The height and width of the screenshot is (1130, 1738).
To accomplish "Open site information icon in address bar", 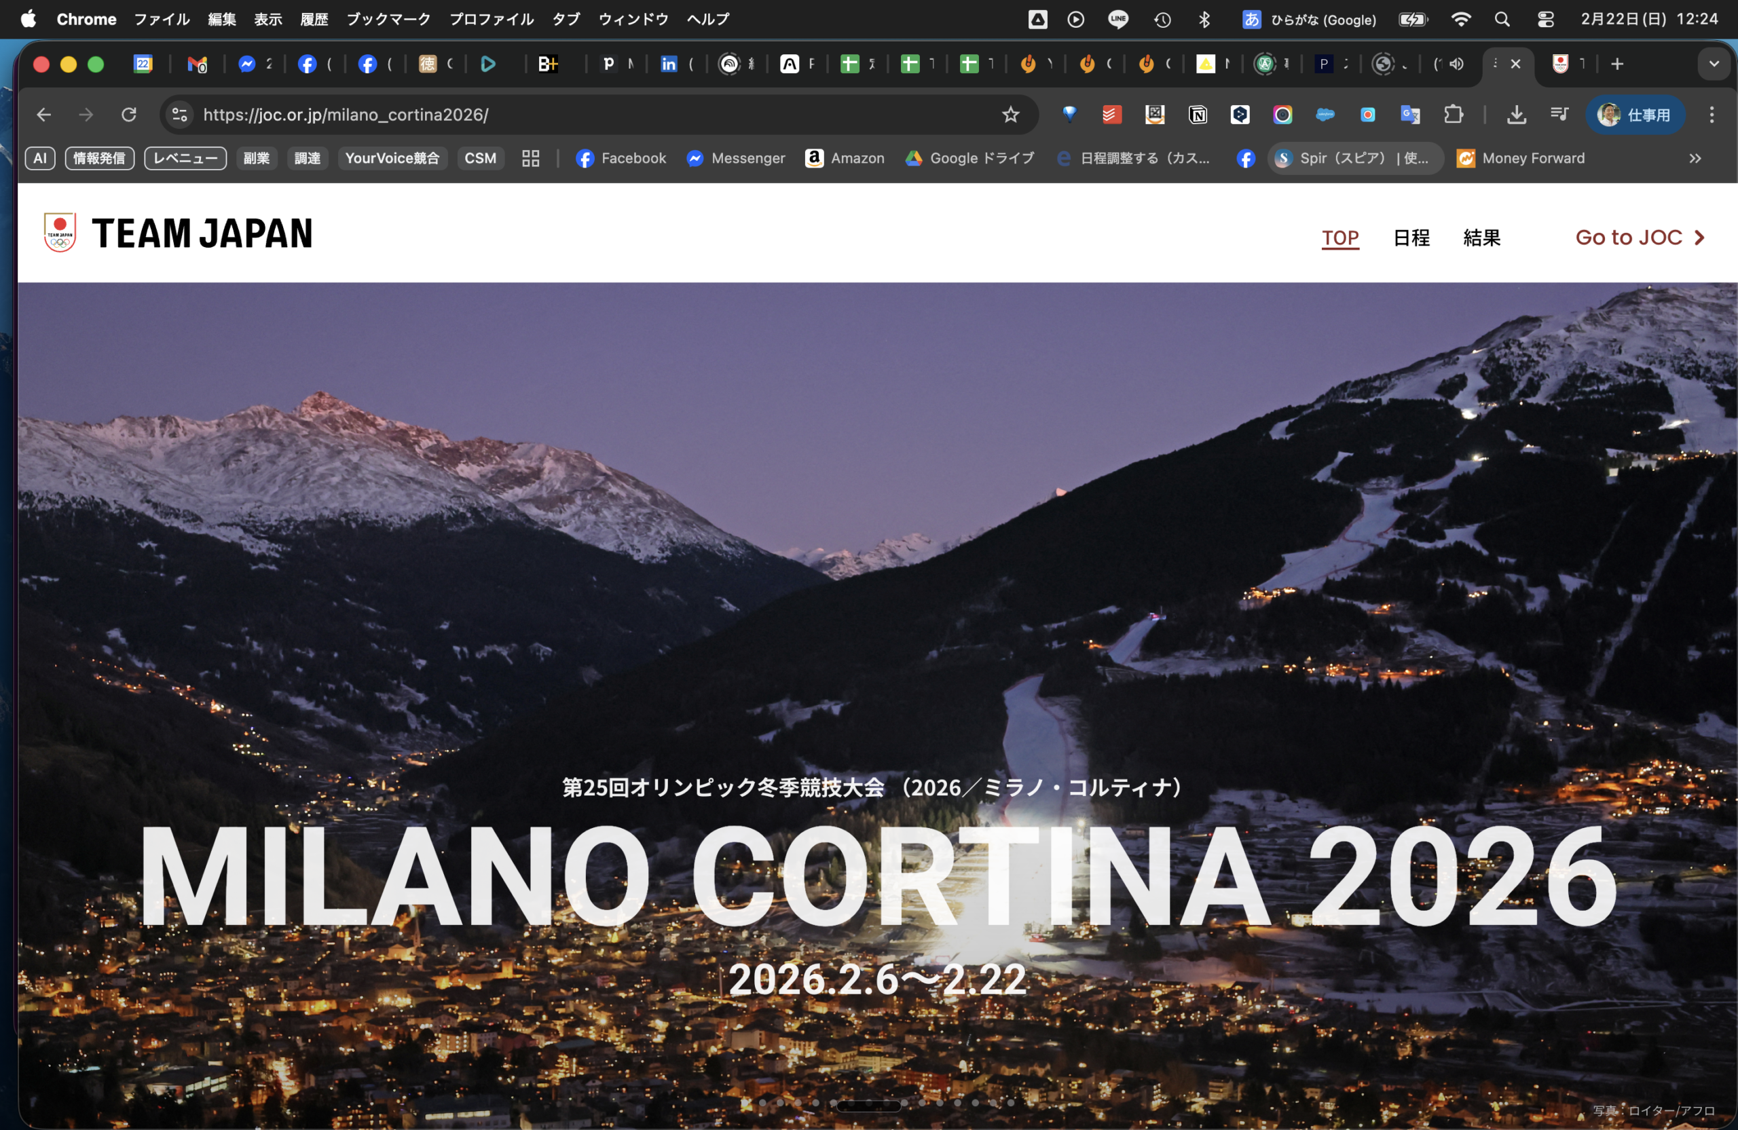I will click(180, 115).
